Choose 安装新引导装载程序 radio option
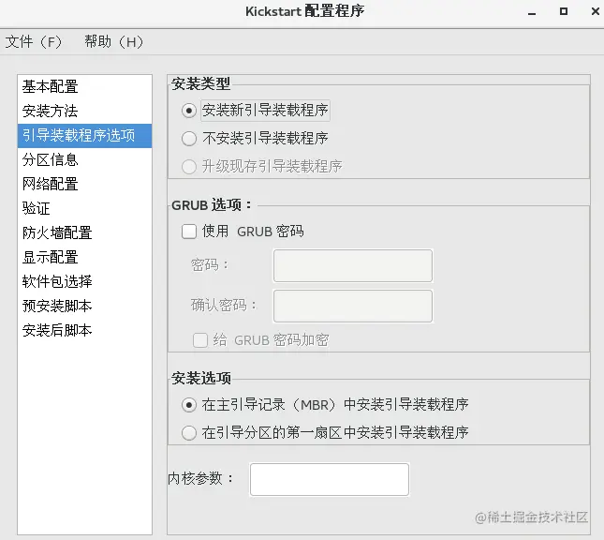Image resolution: width=604 pixels, height=540 pixels. pos(189,111)
